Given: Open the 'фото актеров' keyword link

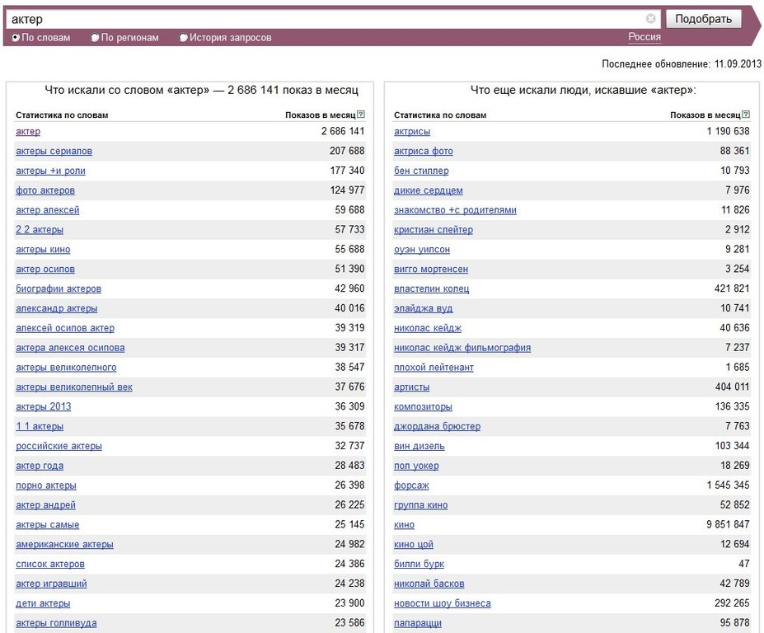Looking at the screenshot, I should (45, 190).
